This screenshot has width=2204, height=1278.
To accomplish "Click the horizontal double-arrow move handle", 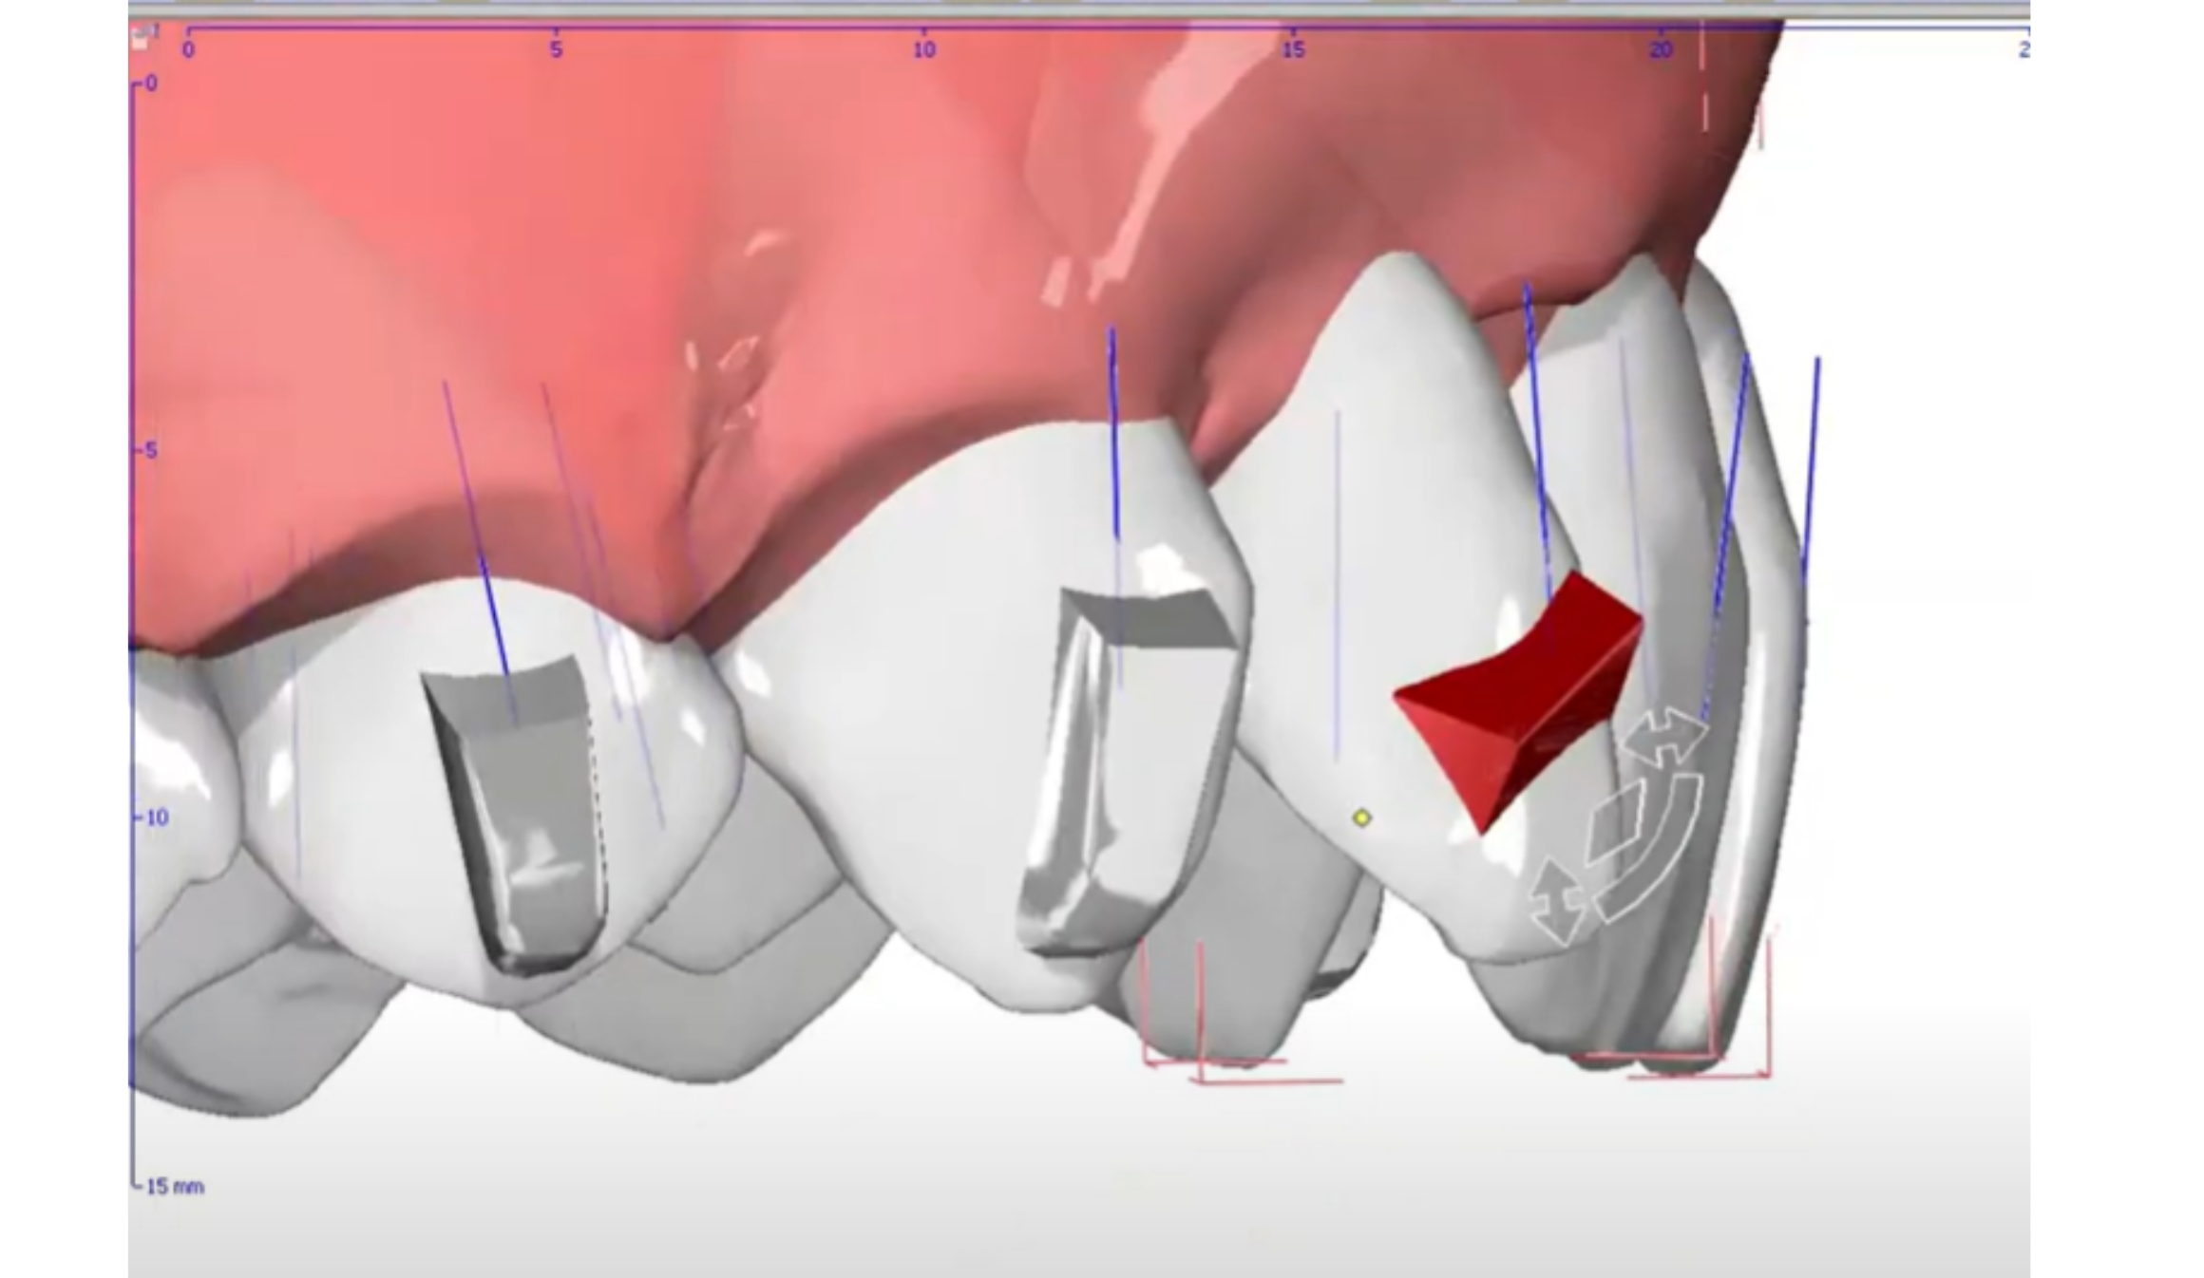I will click(x=1666, y=736).
